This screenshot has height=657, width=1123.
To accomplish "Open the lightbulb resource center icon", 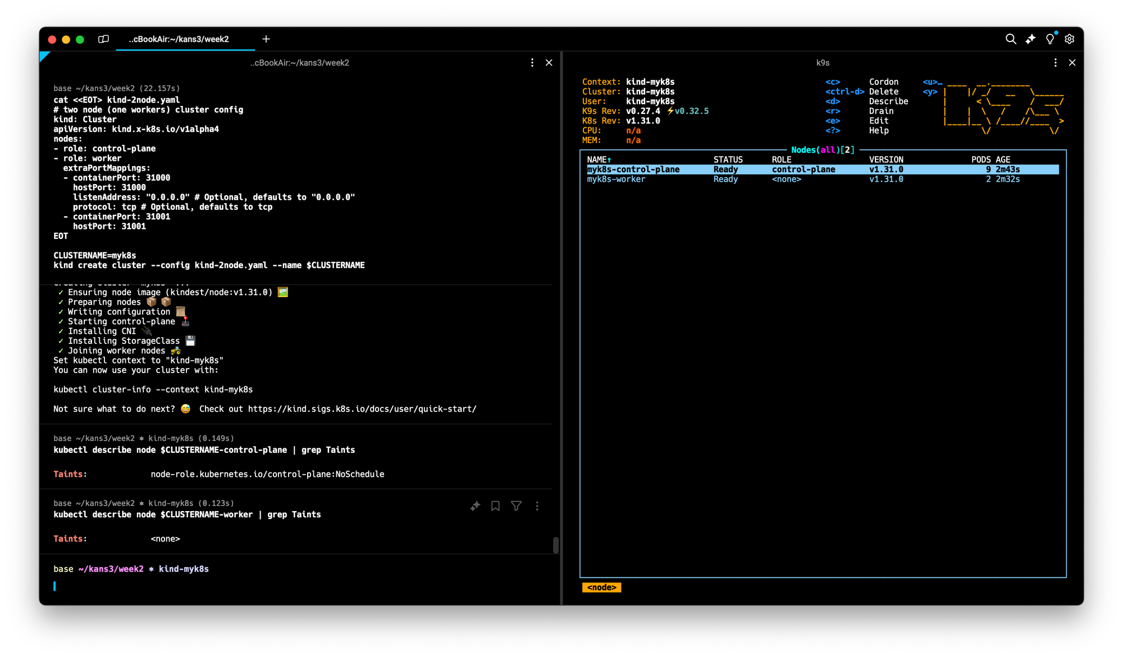I will [1050, 39].
